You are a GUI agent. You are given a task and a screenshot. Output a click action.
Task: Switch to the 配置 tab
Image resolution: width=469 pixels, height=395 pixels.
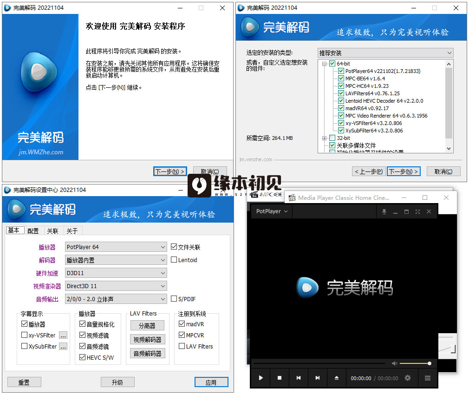tap(33, 230)
